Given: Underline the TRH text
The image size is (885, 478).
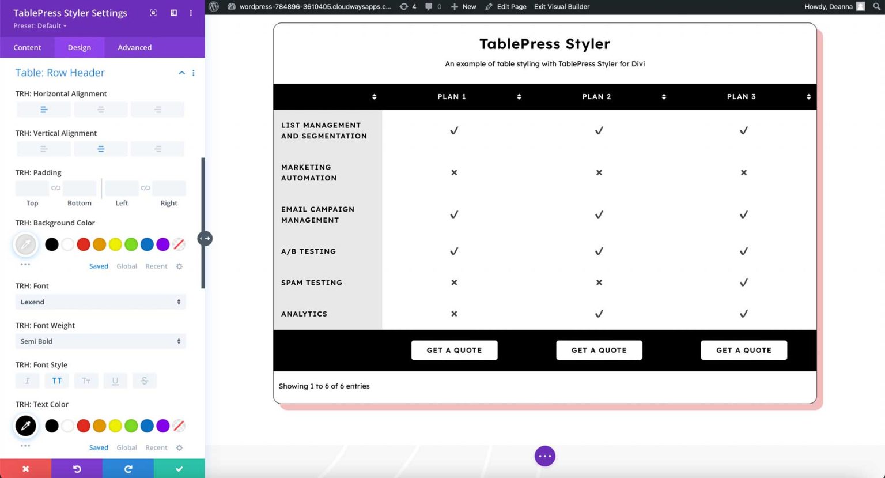Looking at the screenshot, I should 115,381.
